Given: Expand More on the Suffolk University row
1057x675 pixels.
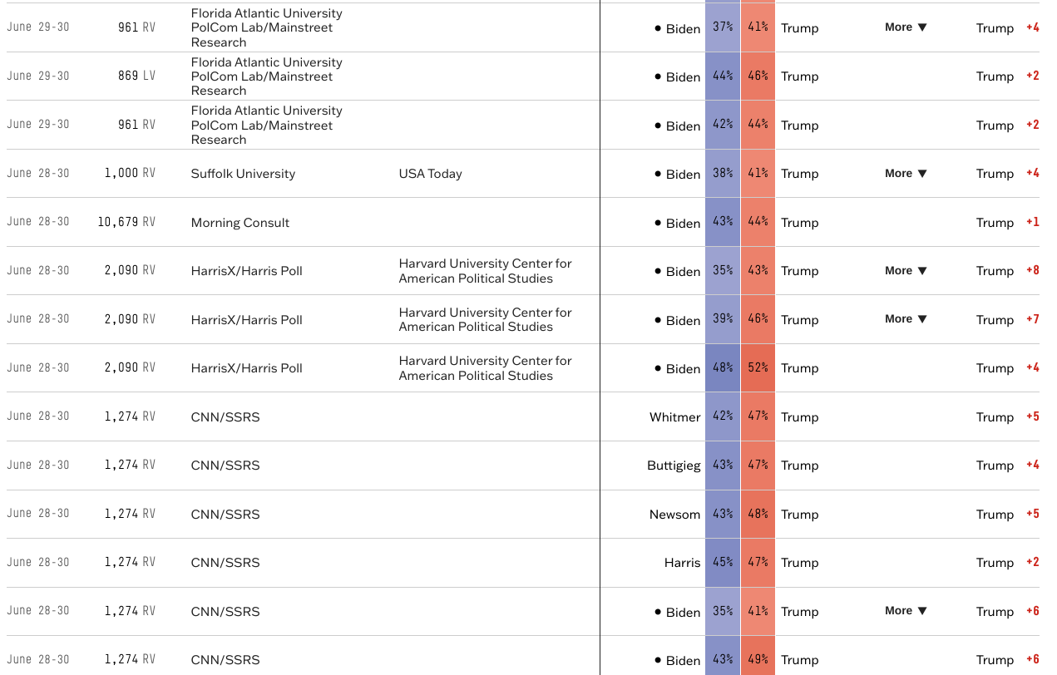Looking at the screenshot, I should pos(906,174).
